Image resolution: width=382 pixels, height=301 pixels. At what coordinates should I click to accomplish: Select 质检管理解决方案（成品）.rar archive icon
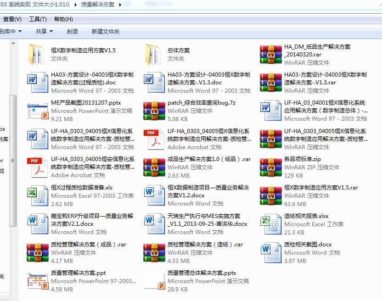pyautogui.click(x=37, y=252)
